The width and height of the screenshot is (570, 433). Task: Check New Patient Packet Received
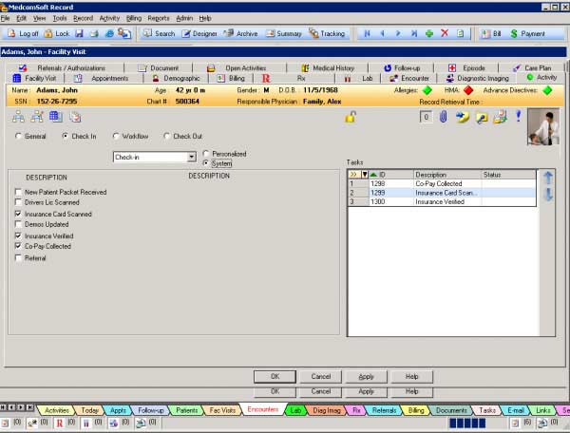18,192
